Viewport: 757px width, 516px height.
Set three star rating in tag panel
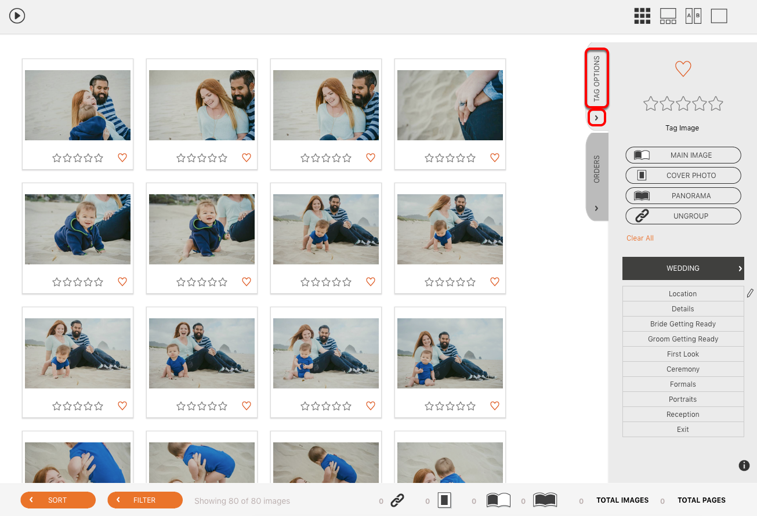683,104
